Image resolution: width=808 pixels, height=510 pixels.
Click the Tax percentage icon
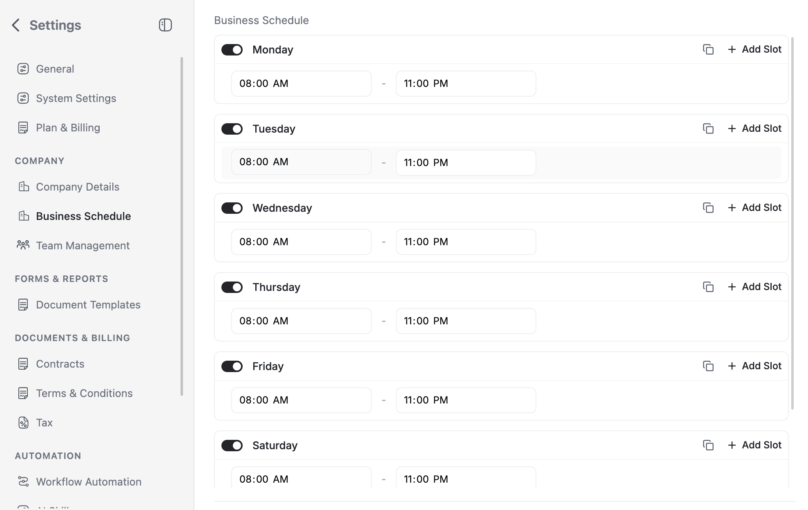(x=23, y=423)
